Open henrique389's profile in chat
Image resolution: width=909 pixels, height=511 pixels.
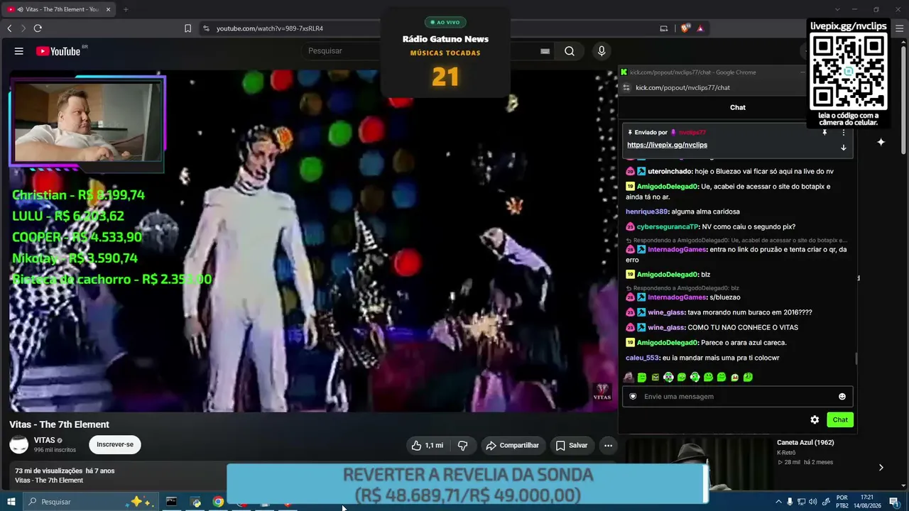click(x=646, y=211)
